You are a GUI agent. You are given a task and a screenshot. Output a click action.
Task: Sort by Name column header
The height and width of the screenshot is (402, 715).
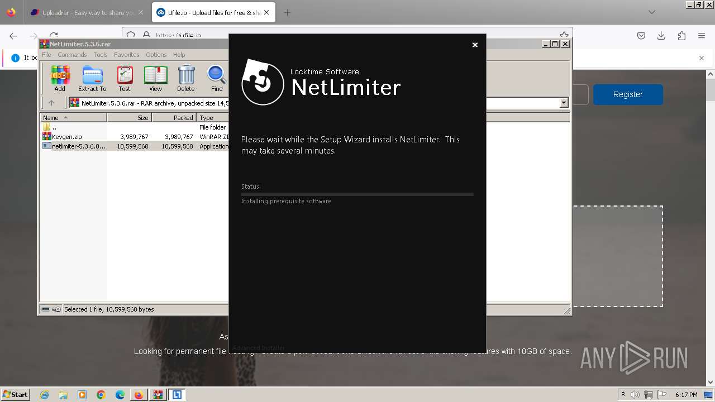(x=73, y=117)
